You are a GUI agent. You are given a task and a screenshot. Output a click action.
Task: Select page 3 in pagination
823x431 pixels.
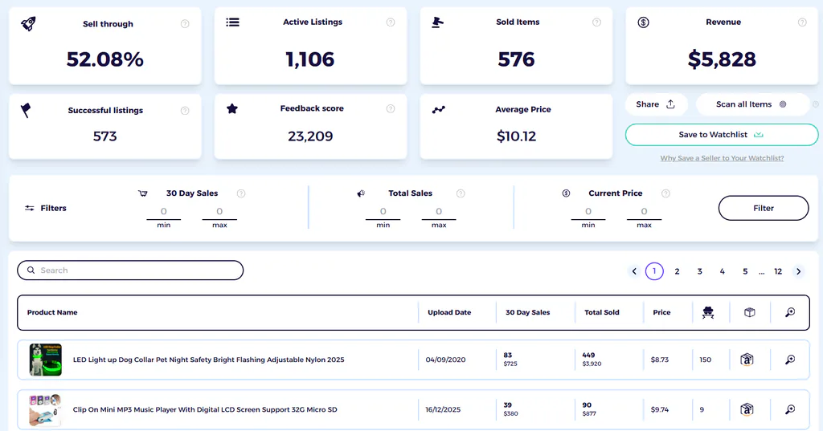(700, 271)
